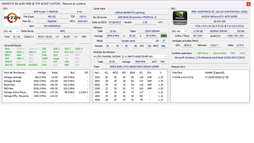Click the AMD-V feature flag
The image size is (254, 143).
pyautogui.click(x=20, y=58)
